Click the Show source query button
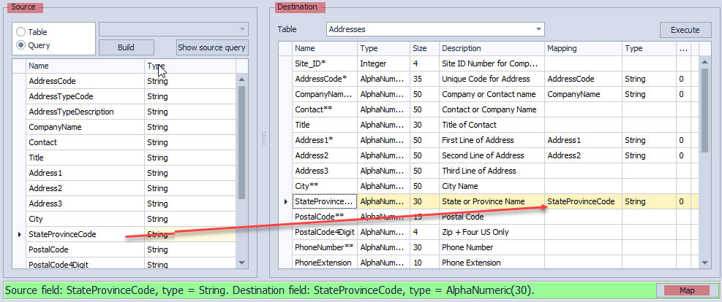 212,47
